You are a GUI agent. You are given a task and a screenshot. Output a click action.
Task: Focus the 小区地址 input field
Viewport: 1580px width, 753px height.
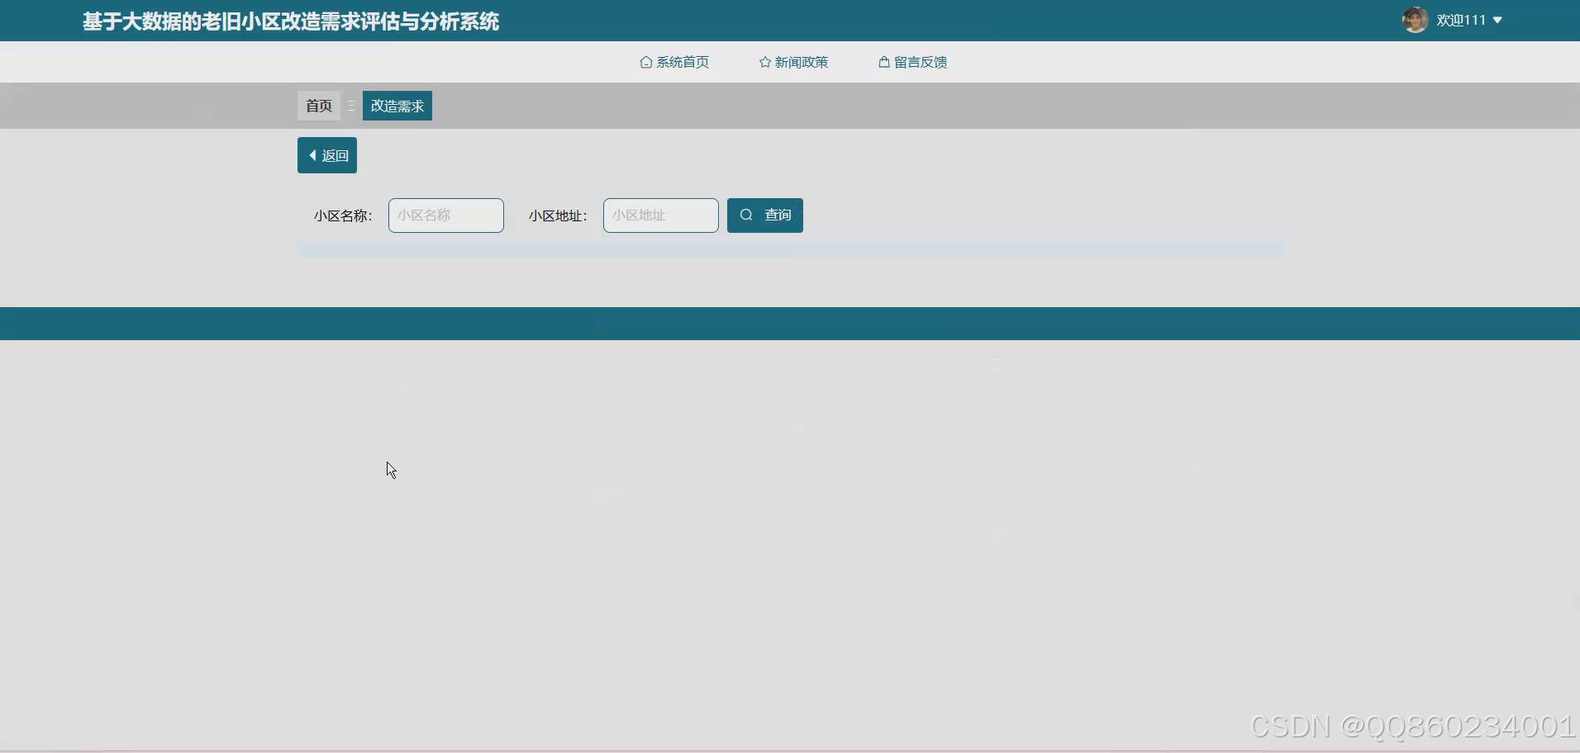coord(661,215)
